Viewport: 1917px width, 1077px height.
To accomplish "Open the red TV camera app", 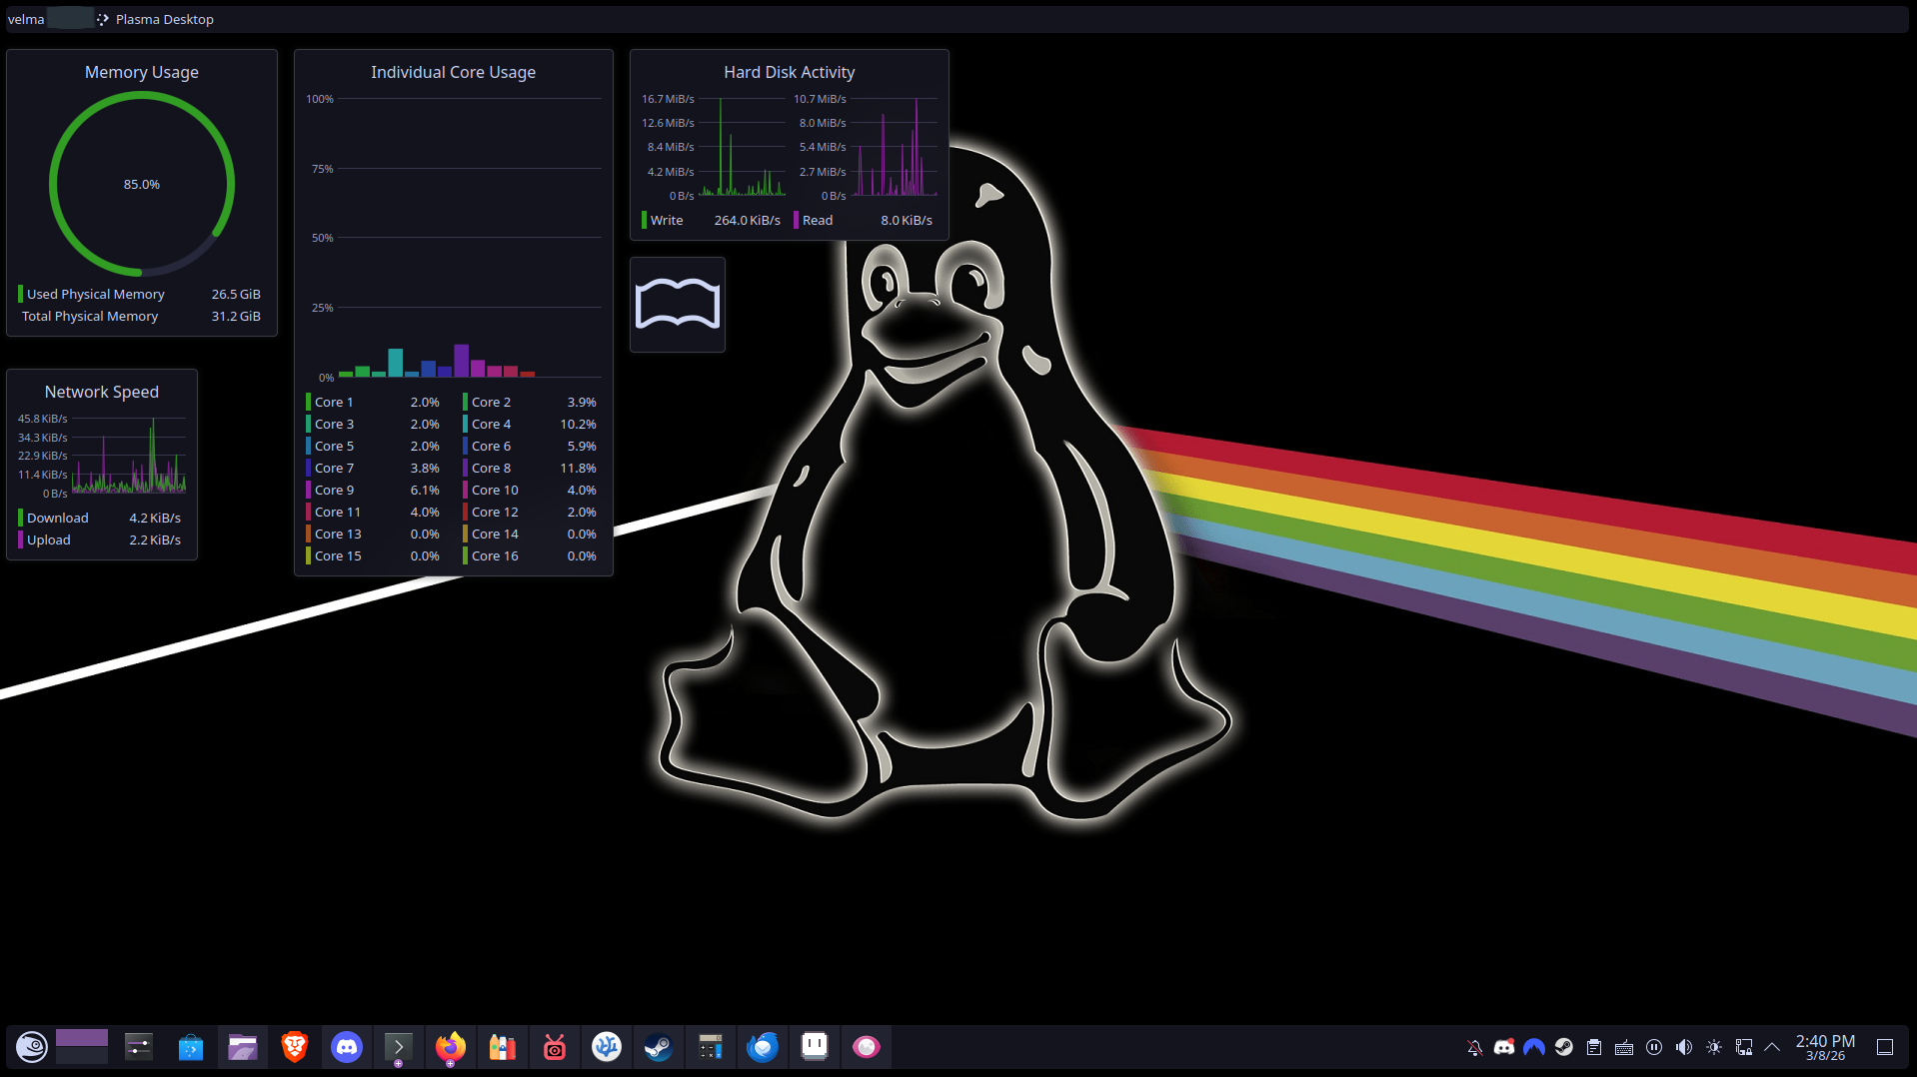I will pyautogui.click(x=555, y=1047).
